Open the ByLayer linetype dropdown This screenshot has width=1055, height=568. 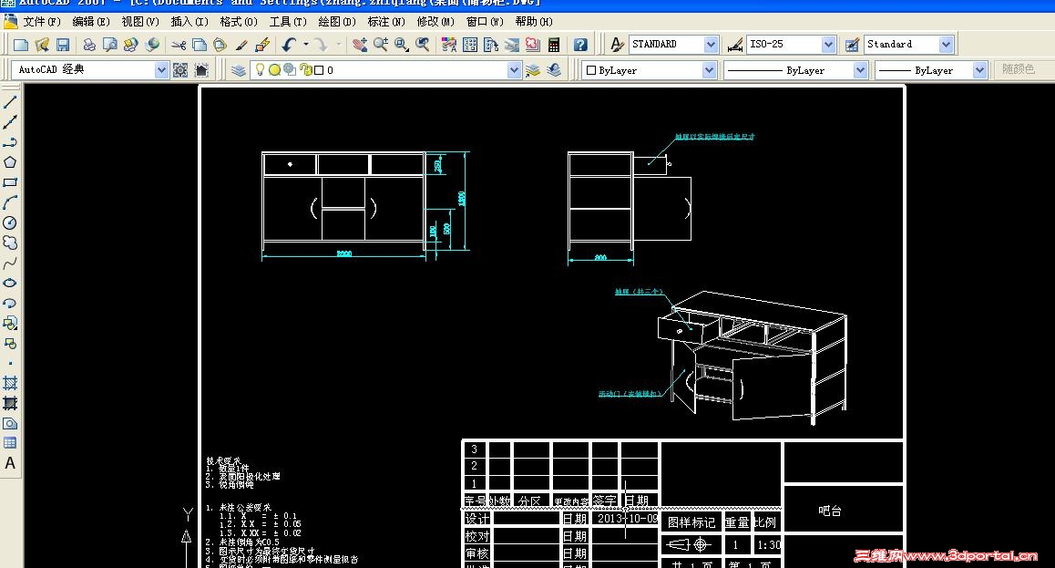point(861,70)
